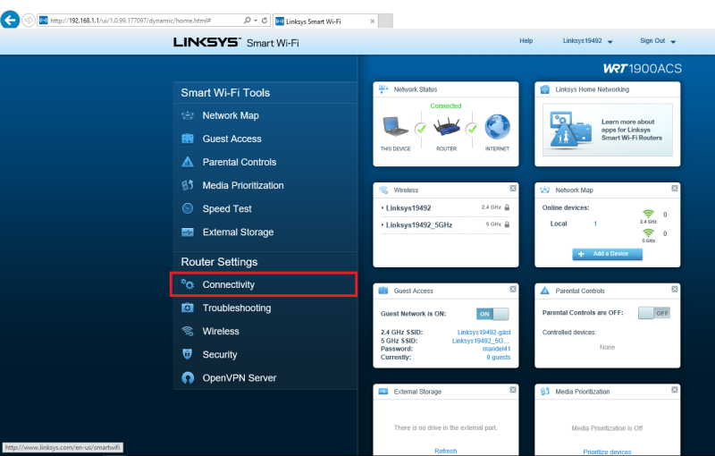
Task: Click the External Storage widget header icon
Action: point(383,392)
